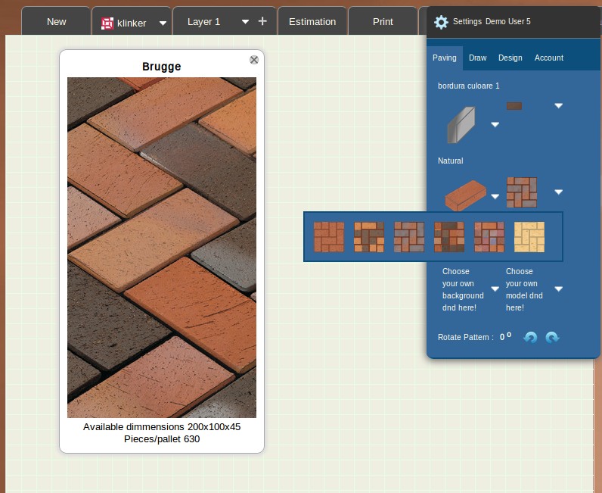Screen dimensions: 602x493
Task: Click Available dimmensions 200x100x45 text
Action: click(162, 427)
